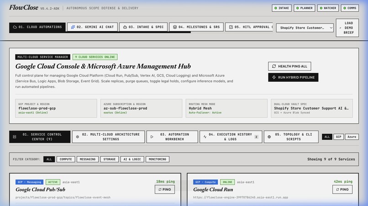Viewport: 368px width, 206px height.
Task: Filter services by GCP provider
Action: coord(338,137)
